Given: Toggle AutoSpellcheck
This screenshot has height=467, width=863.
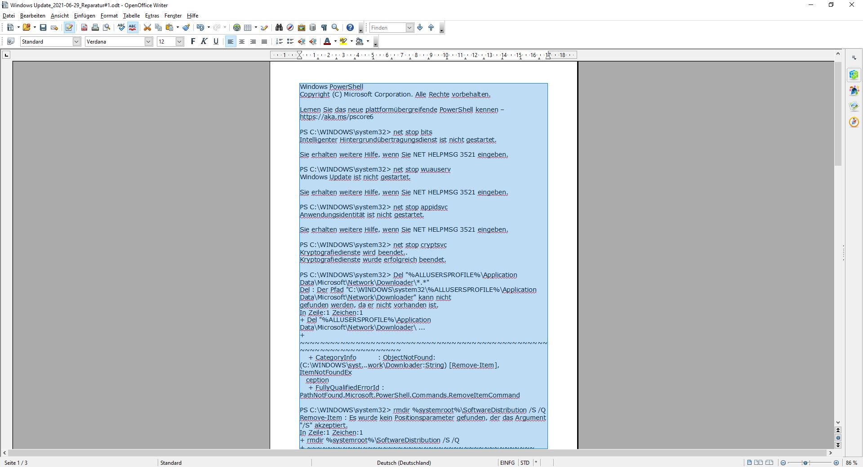Looking at the screenshot, I should [133, 28].
